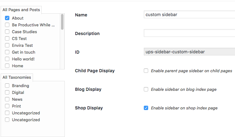This screenshot has width=235, height=137.
Task: Select the CS Test checkbox
Action: (7, 39)
